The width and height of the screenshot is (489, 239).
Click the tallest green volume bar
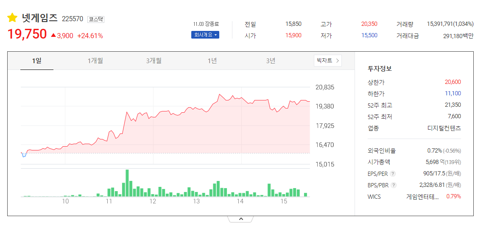[127, 183]
